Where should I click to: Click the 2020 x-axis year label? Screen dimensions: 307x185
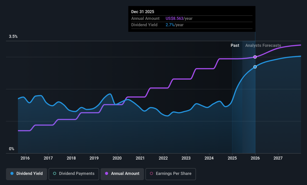pos(117,158)
